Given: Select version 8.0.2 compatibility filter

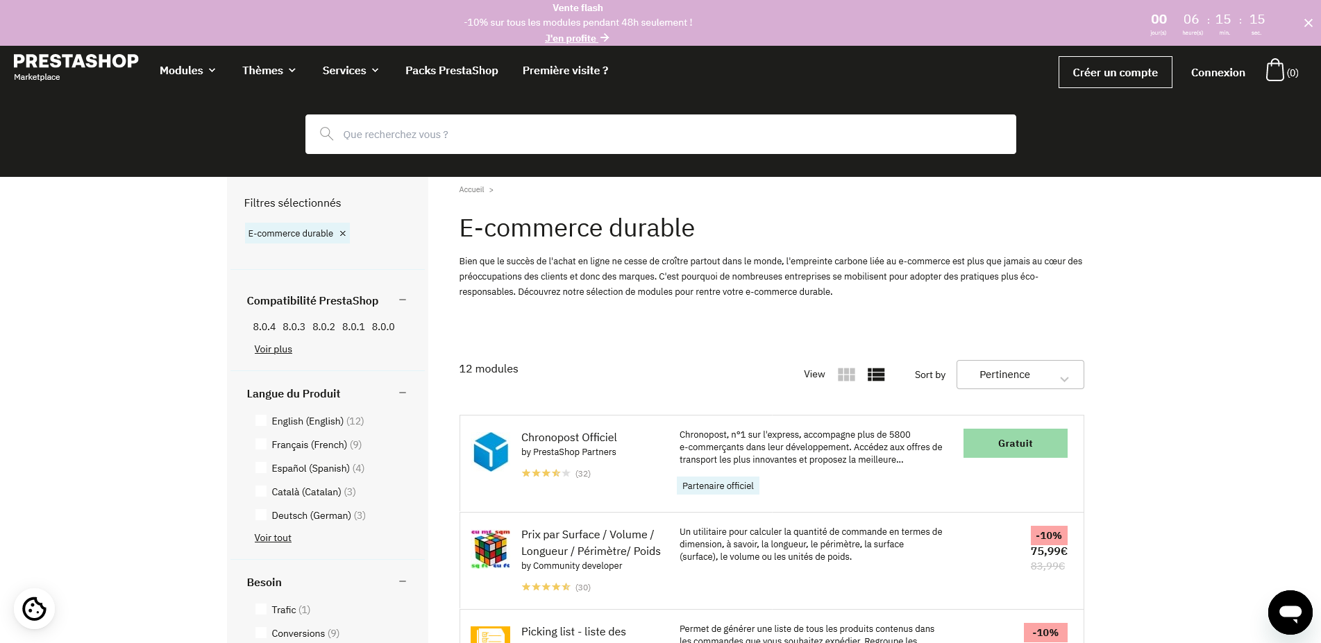Looking at the screenshot, I should tap(323, 327).
